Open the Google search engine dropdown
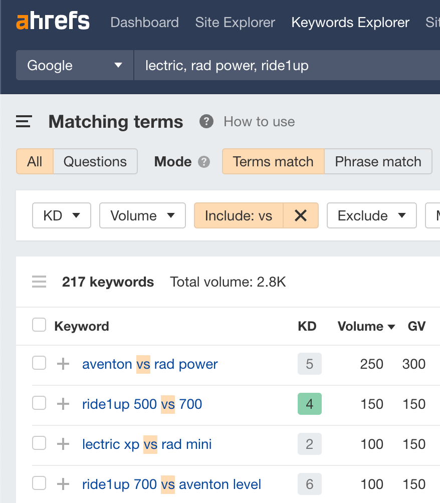The width and height of the screenshot is (440, 503). pyautogui.click(x=74, y=65)
